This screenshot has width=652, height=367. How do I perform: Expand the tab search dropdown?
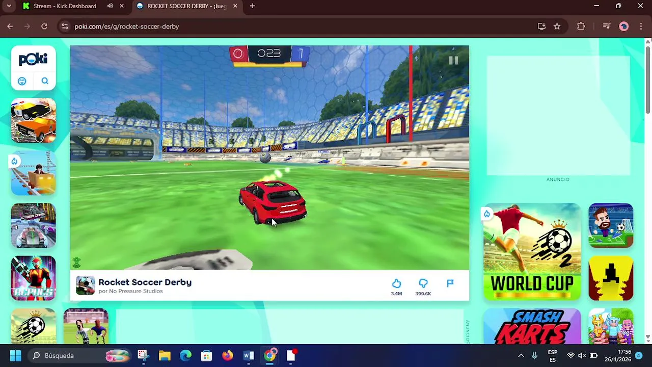tap(9, 6)
